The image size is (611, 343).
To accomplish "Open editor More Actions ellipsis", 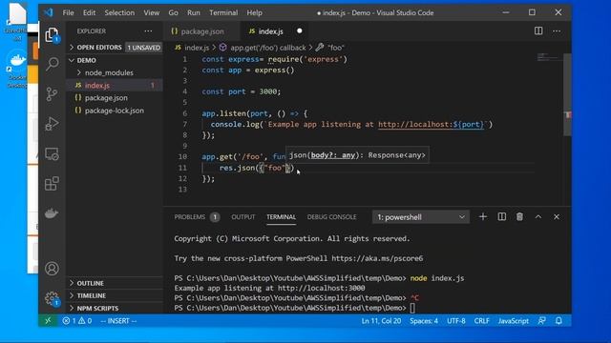I will tap(557, 30).
